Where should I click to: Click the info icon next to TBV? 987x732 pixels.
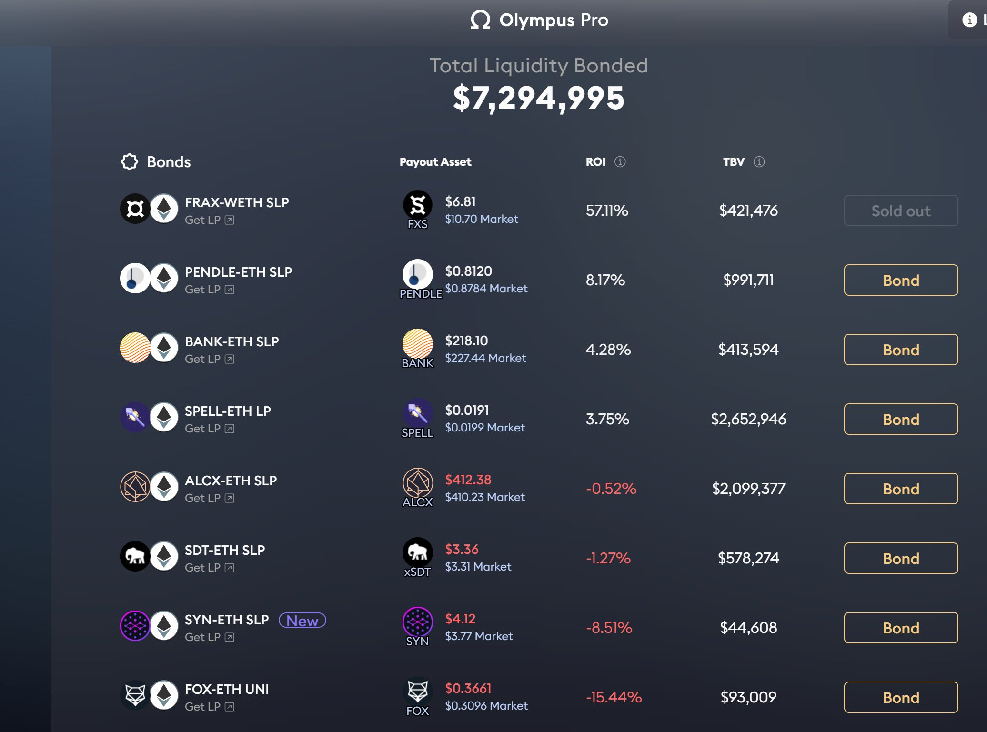760,161
